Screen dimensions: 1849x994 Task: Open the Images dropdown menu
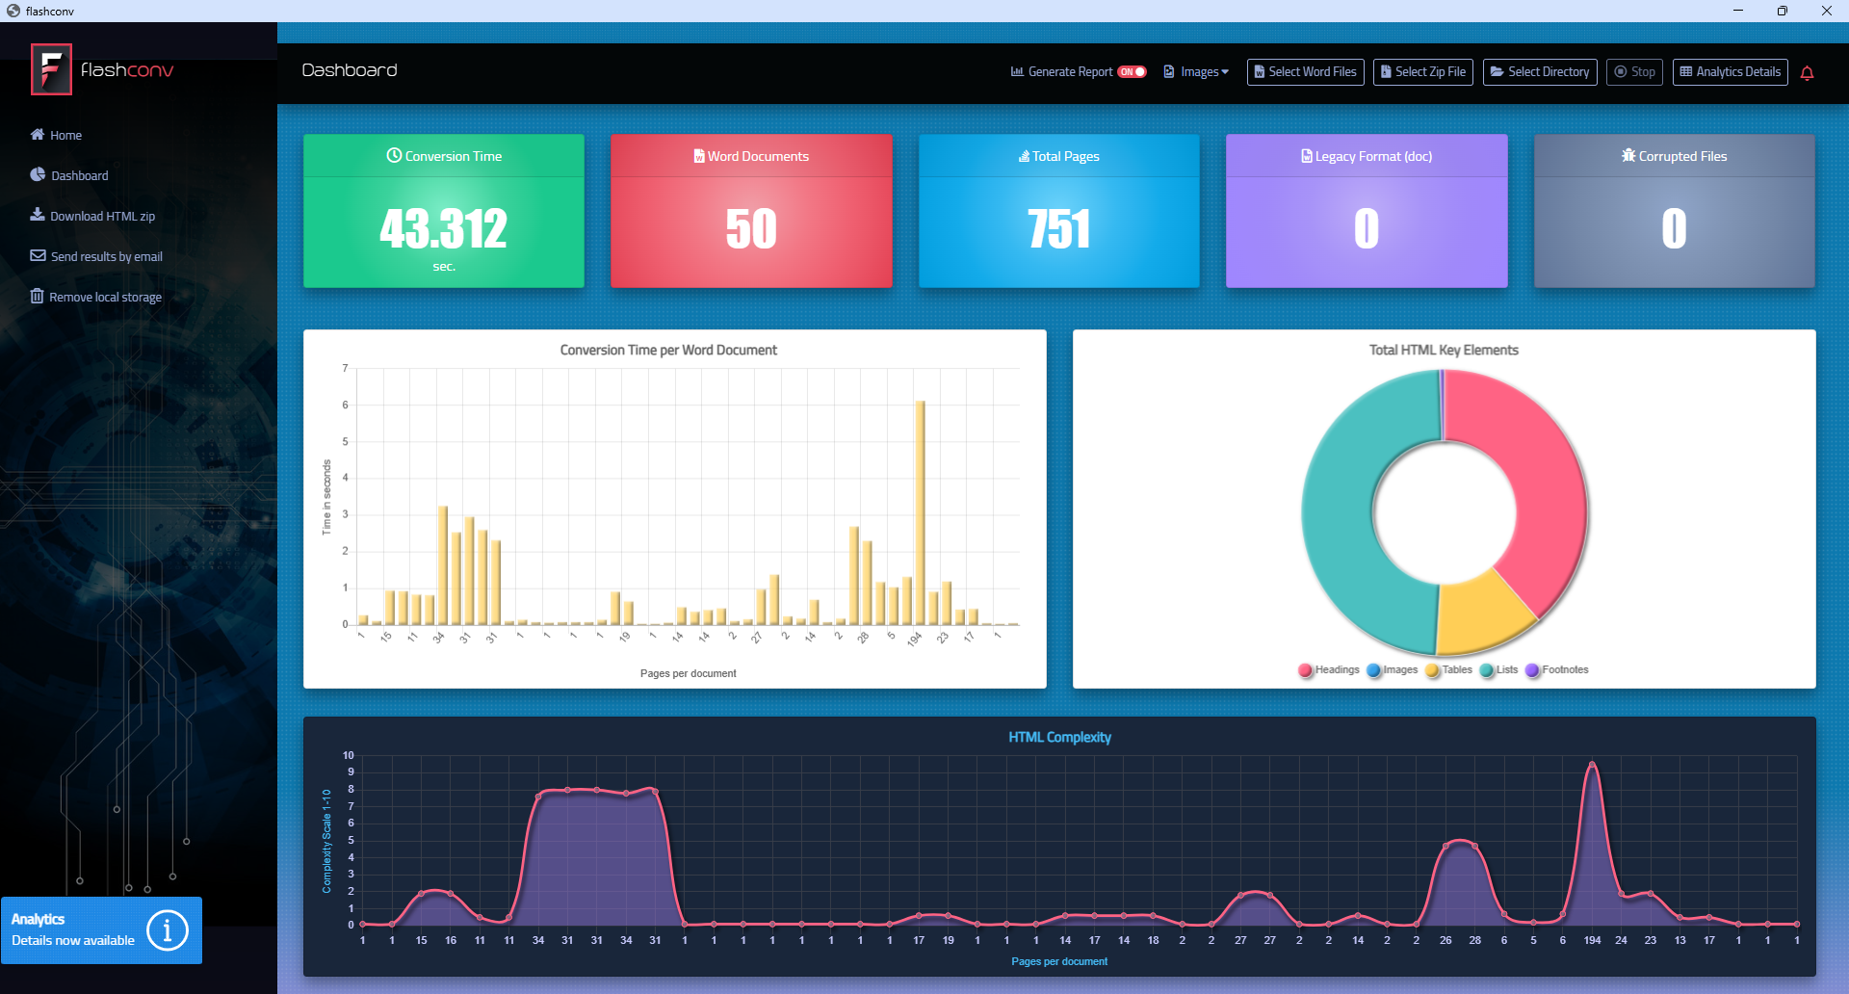tap(1197, 72)
